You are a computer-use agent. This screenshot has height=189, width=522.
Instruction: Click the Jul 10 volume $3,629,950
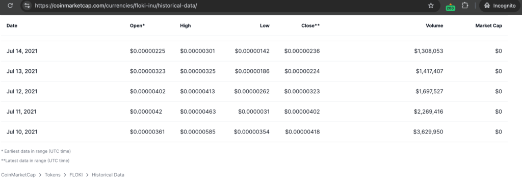(428, 132)
